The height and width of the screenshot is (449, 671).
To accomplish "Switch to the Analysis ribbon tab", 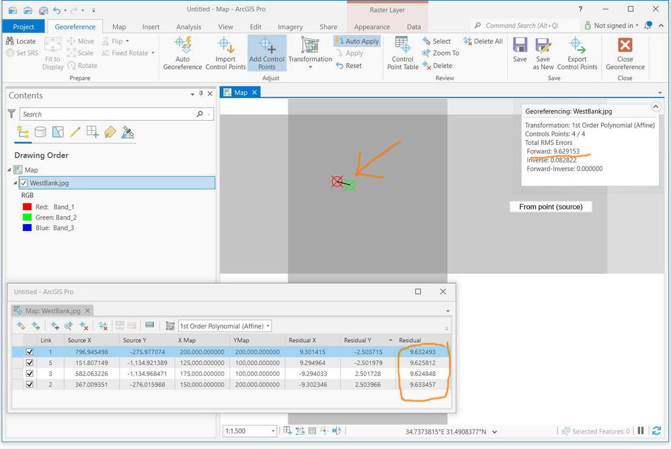I will click(188, 26).
